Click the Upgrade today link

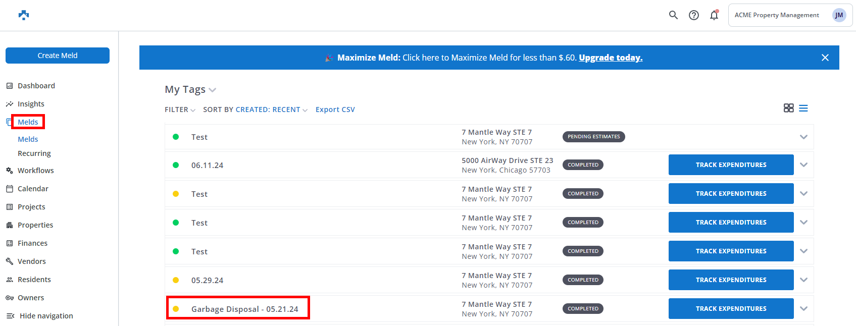[611, 58]
